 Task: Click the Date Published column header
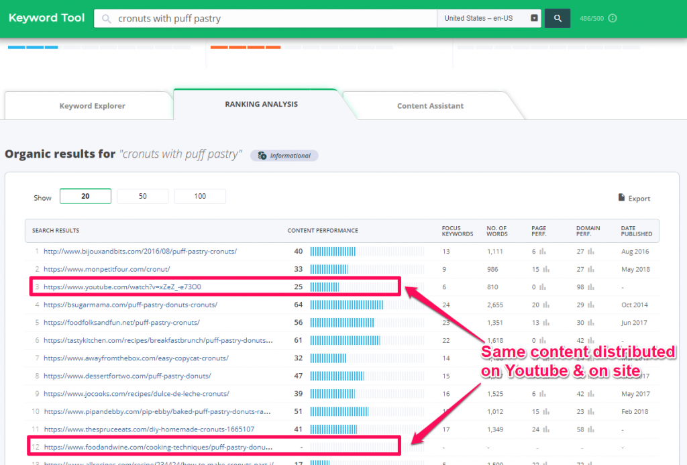coord(637,231)
